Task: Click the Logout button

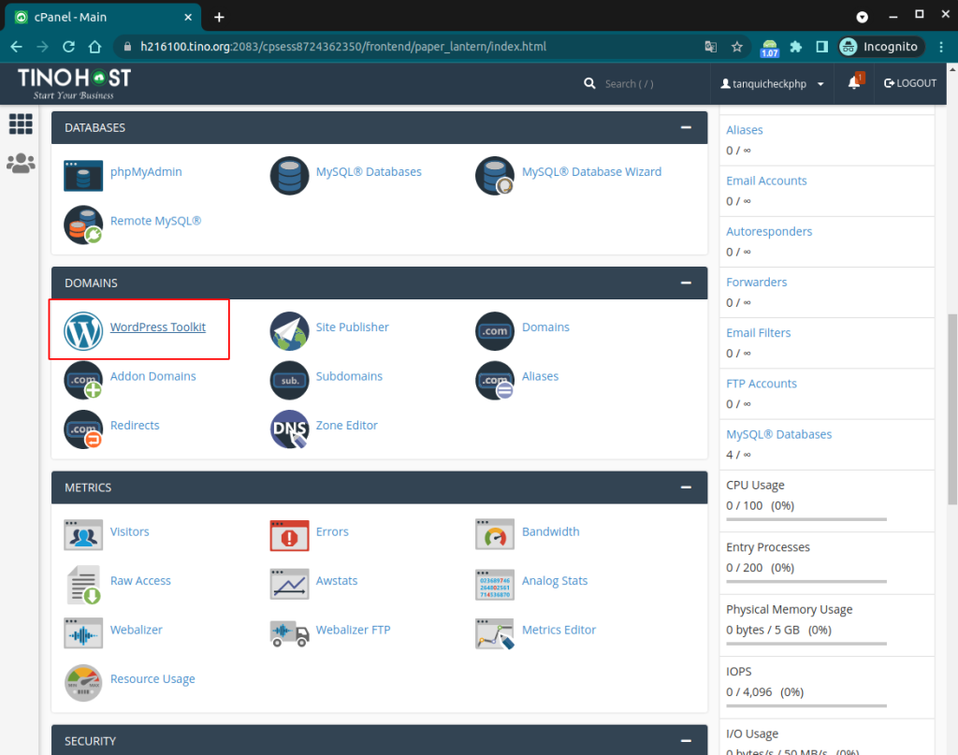Action: tap(910, 83)
